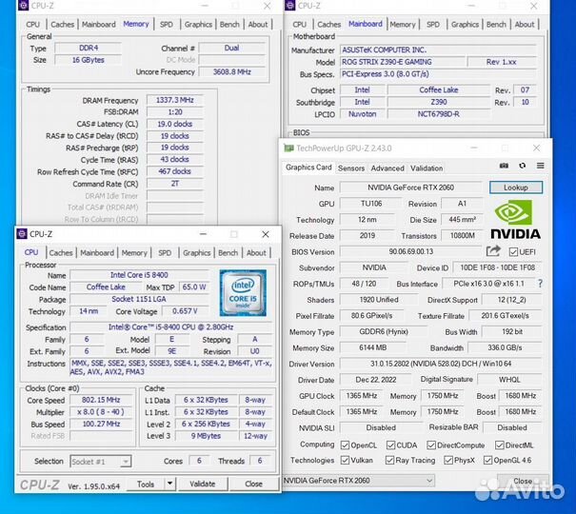The height and width of the screenshot is (514, 576).
Task: Click the BIOS Version field
Action: (410, 252)
